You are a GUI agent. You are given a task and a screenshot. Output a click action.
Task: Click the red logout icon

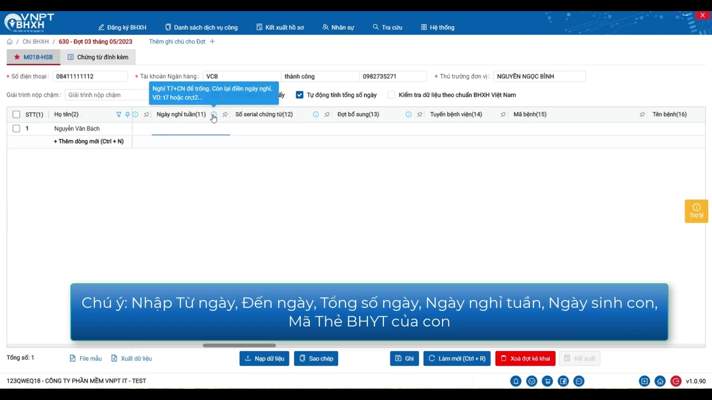676,381
